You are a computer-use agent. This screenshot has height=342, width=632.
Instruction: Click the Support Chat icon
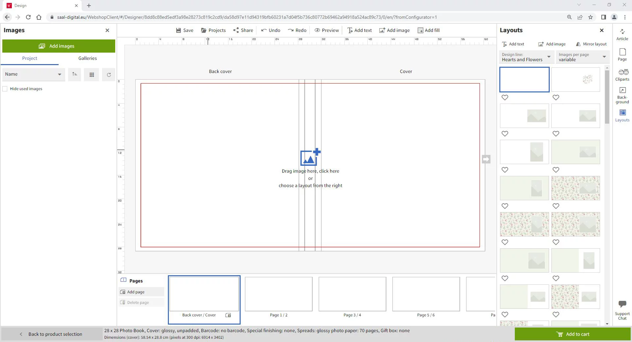pos(622,310)
